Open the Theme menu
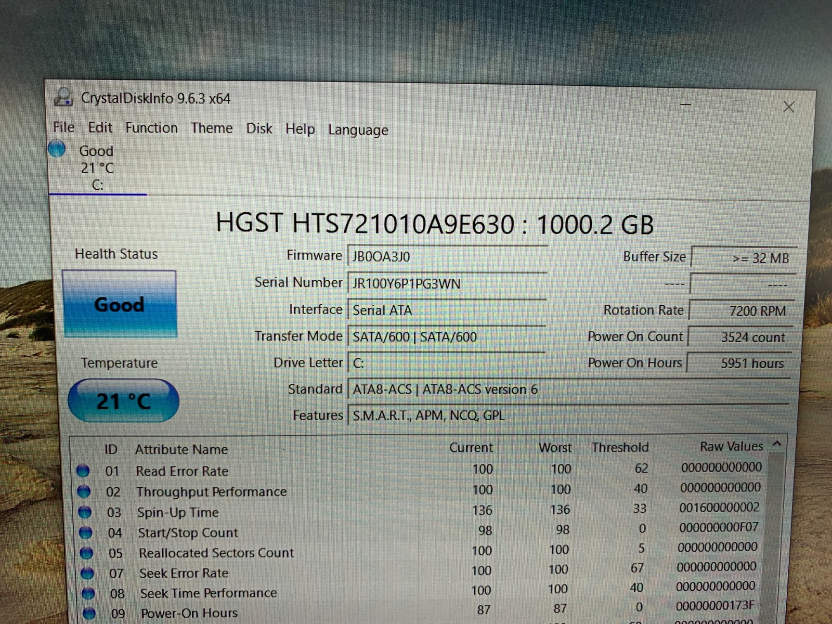Viewport: 832px width, 624px height. 212,128
